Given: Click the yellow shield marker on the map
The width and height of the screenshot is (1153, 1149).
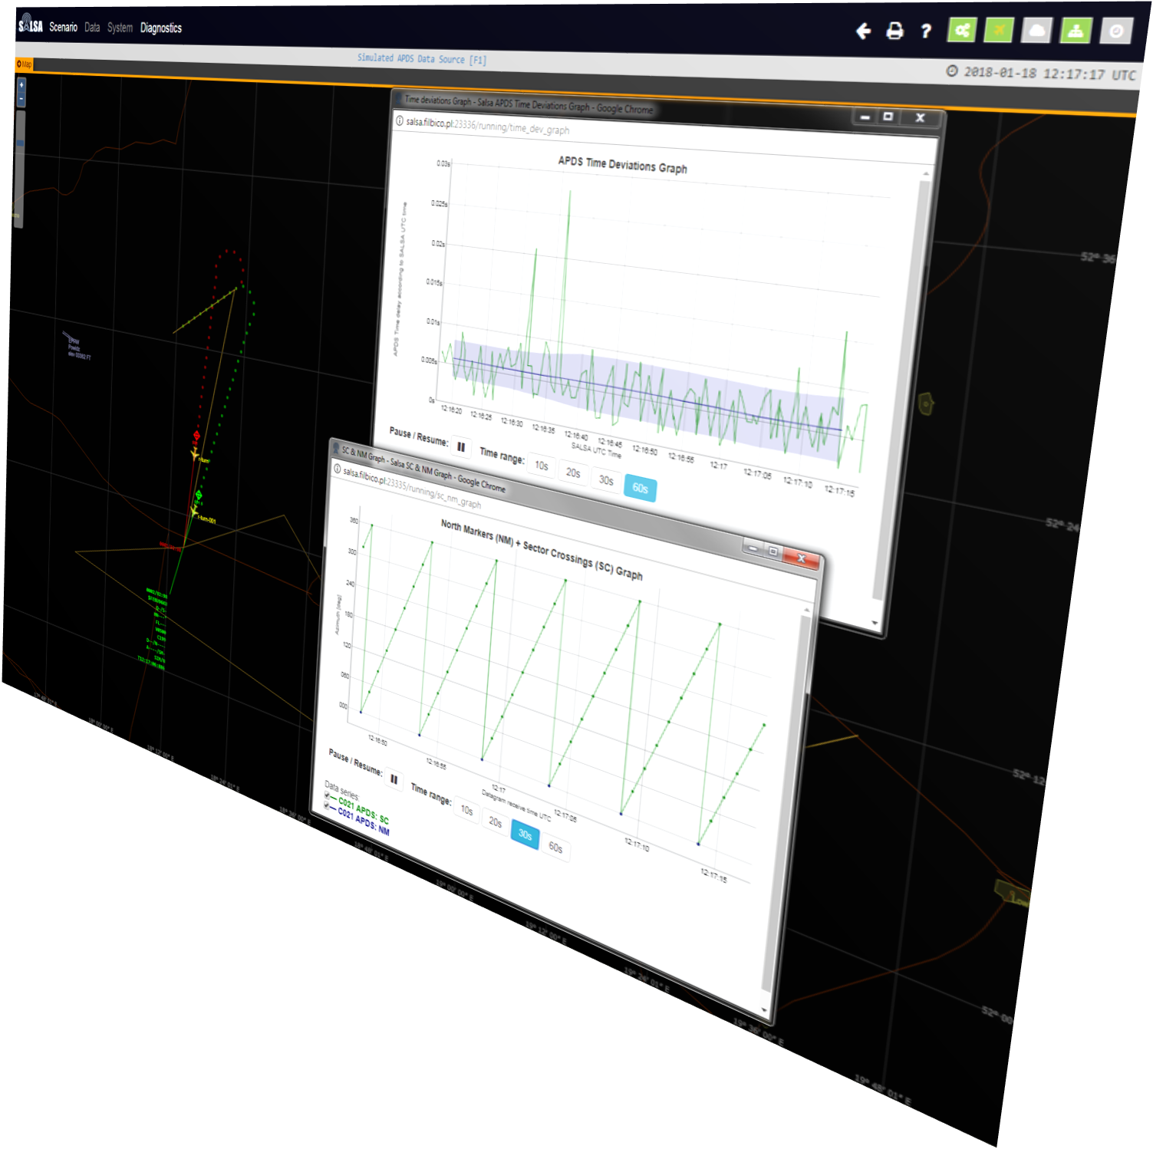Looking at the screenshot, I should click(927, 403).
